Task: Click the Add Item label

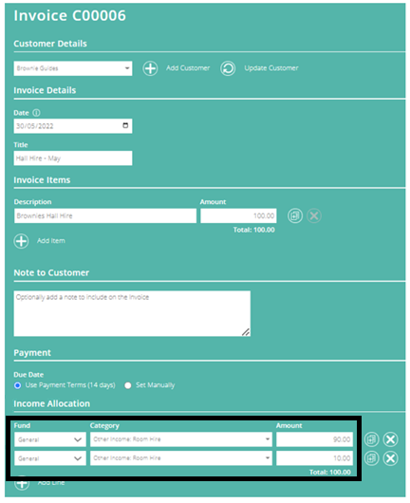Action: click(51, 241)
